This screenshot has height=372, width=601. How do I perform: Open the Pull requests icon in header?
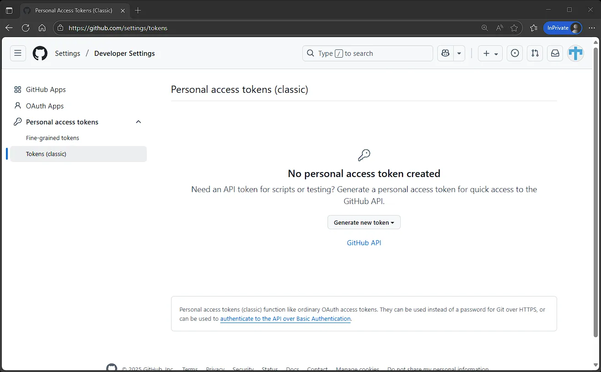click(x=535, y=54)
